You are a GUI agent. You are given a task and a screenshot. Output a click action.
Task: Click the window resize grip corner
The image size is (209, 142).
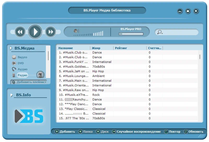201,136
